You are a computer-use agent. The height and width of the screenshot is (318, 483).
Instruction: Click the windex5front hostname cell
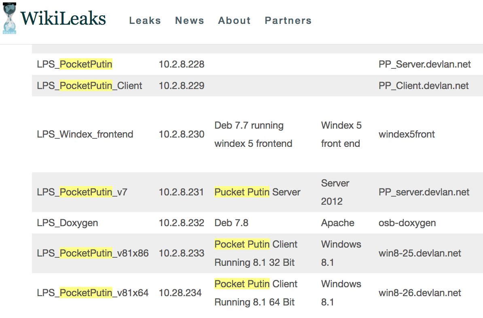(x=407, y=134)
